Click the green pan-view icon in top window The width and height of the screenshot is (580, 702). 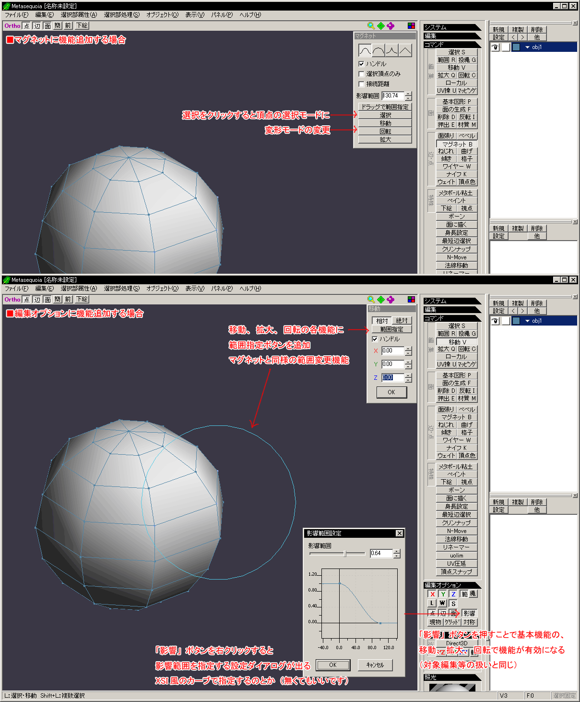pos(381,26)
